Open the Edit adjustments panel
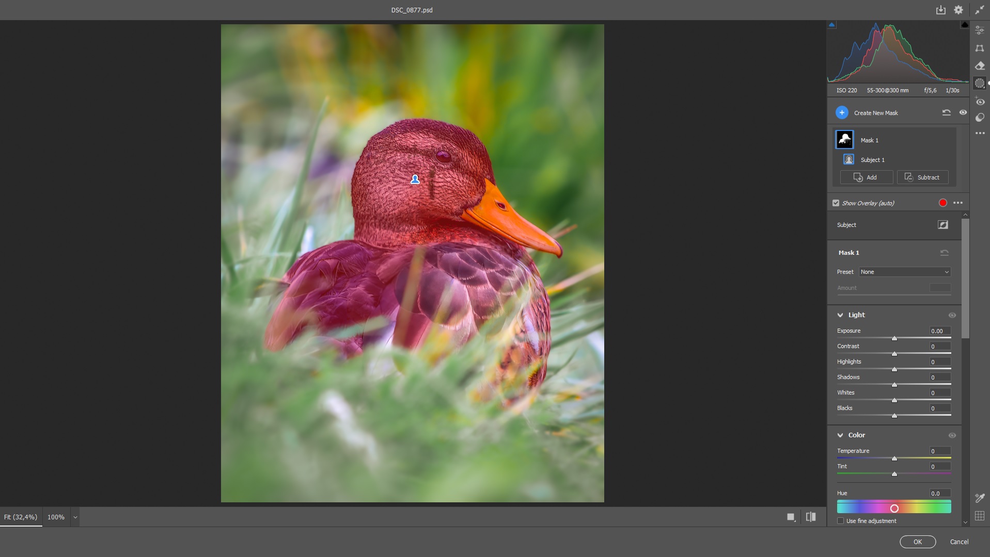This screenshot has width=990, height=557. 979,29
